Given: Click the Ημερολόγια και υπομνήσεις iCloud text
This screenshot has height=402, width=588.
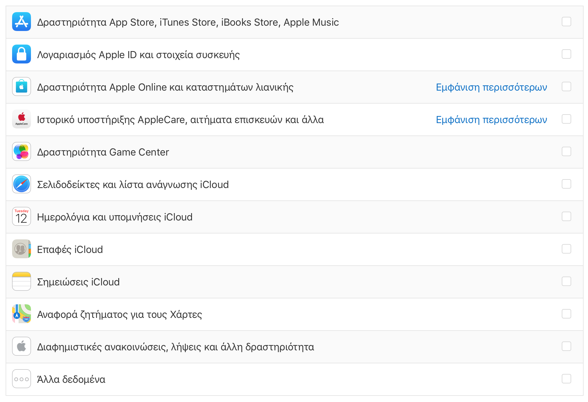Looking at the screenshot, I should click(x=115, y=218).
